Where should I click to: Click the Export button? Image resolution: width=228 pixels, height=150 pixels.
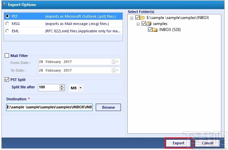(178, 143)
